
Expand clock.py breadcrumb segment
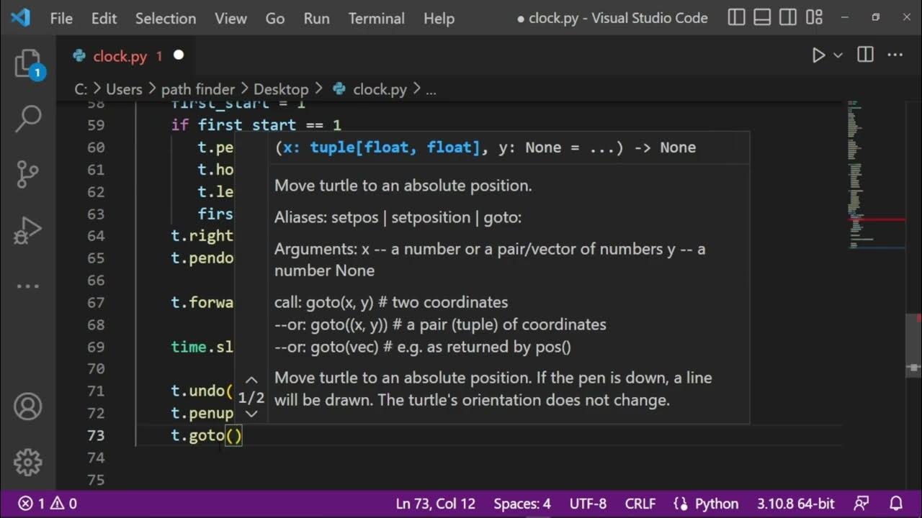(380, 89)
